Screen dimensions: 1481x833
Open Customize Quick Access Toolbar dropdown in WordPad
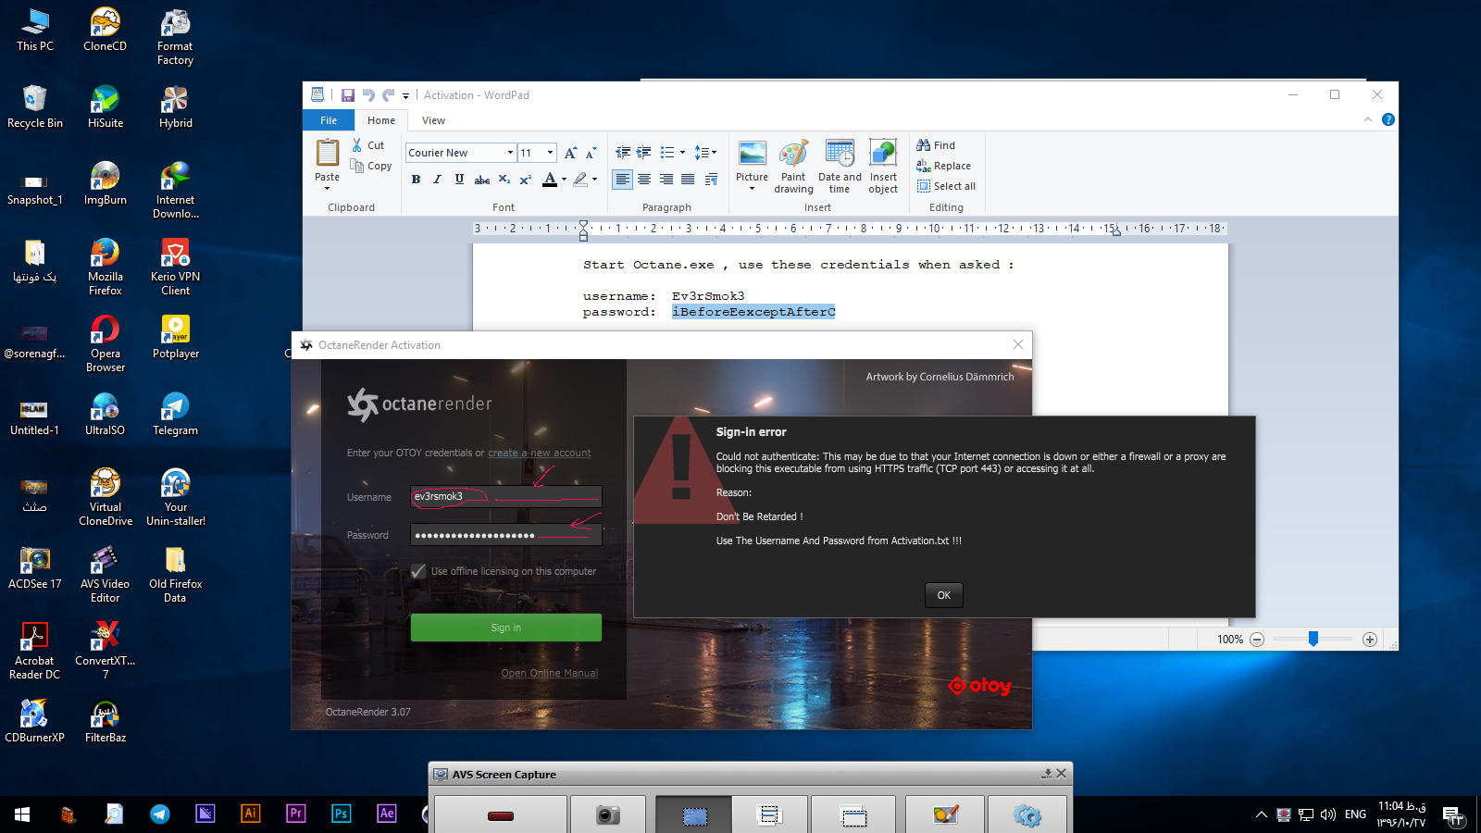pyautogui.click(x=405, y=95)
